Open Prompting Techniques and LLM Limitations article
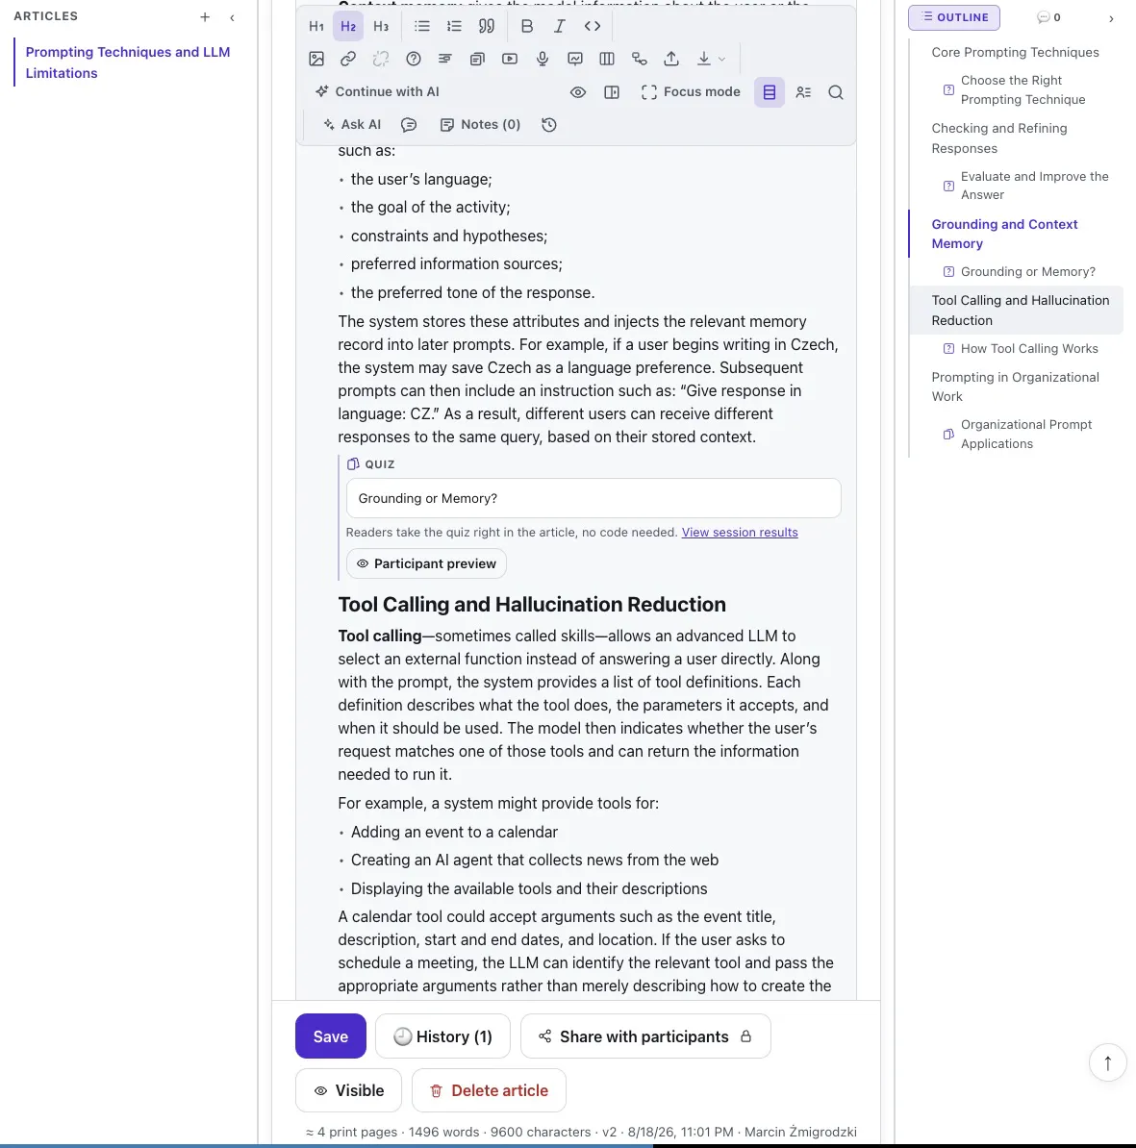Viewport: 1136px width, 1148px height. (127, 62)
